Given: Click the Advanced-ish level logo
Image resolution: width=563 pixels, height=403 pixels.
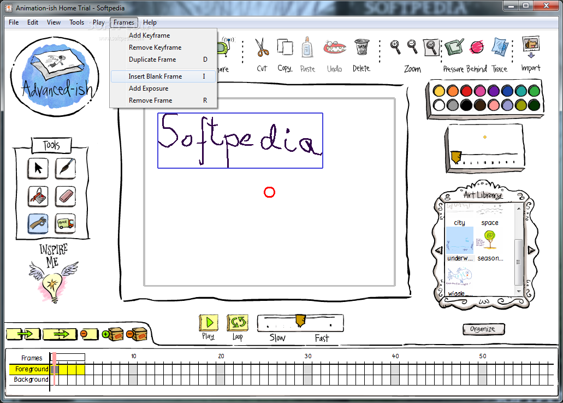Looking at the screenshot, I should coord(55,76).
